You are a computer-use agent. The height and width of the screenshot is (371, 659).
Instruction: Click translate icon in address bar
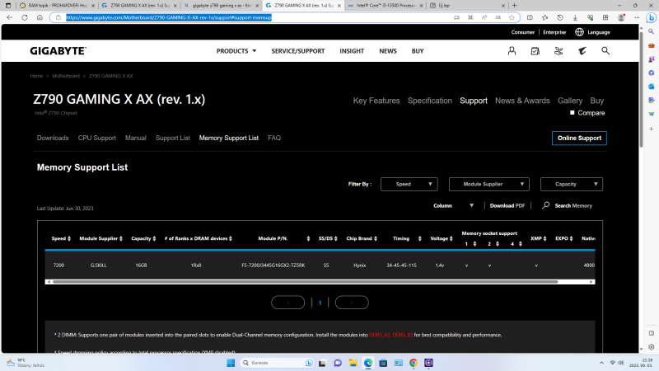point(498,17)
